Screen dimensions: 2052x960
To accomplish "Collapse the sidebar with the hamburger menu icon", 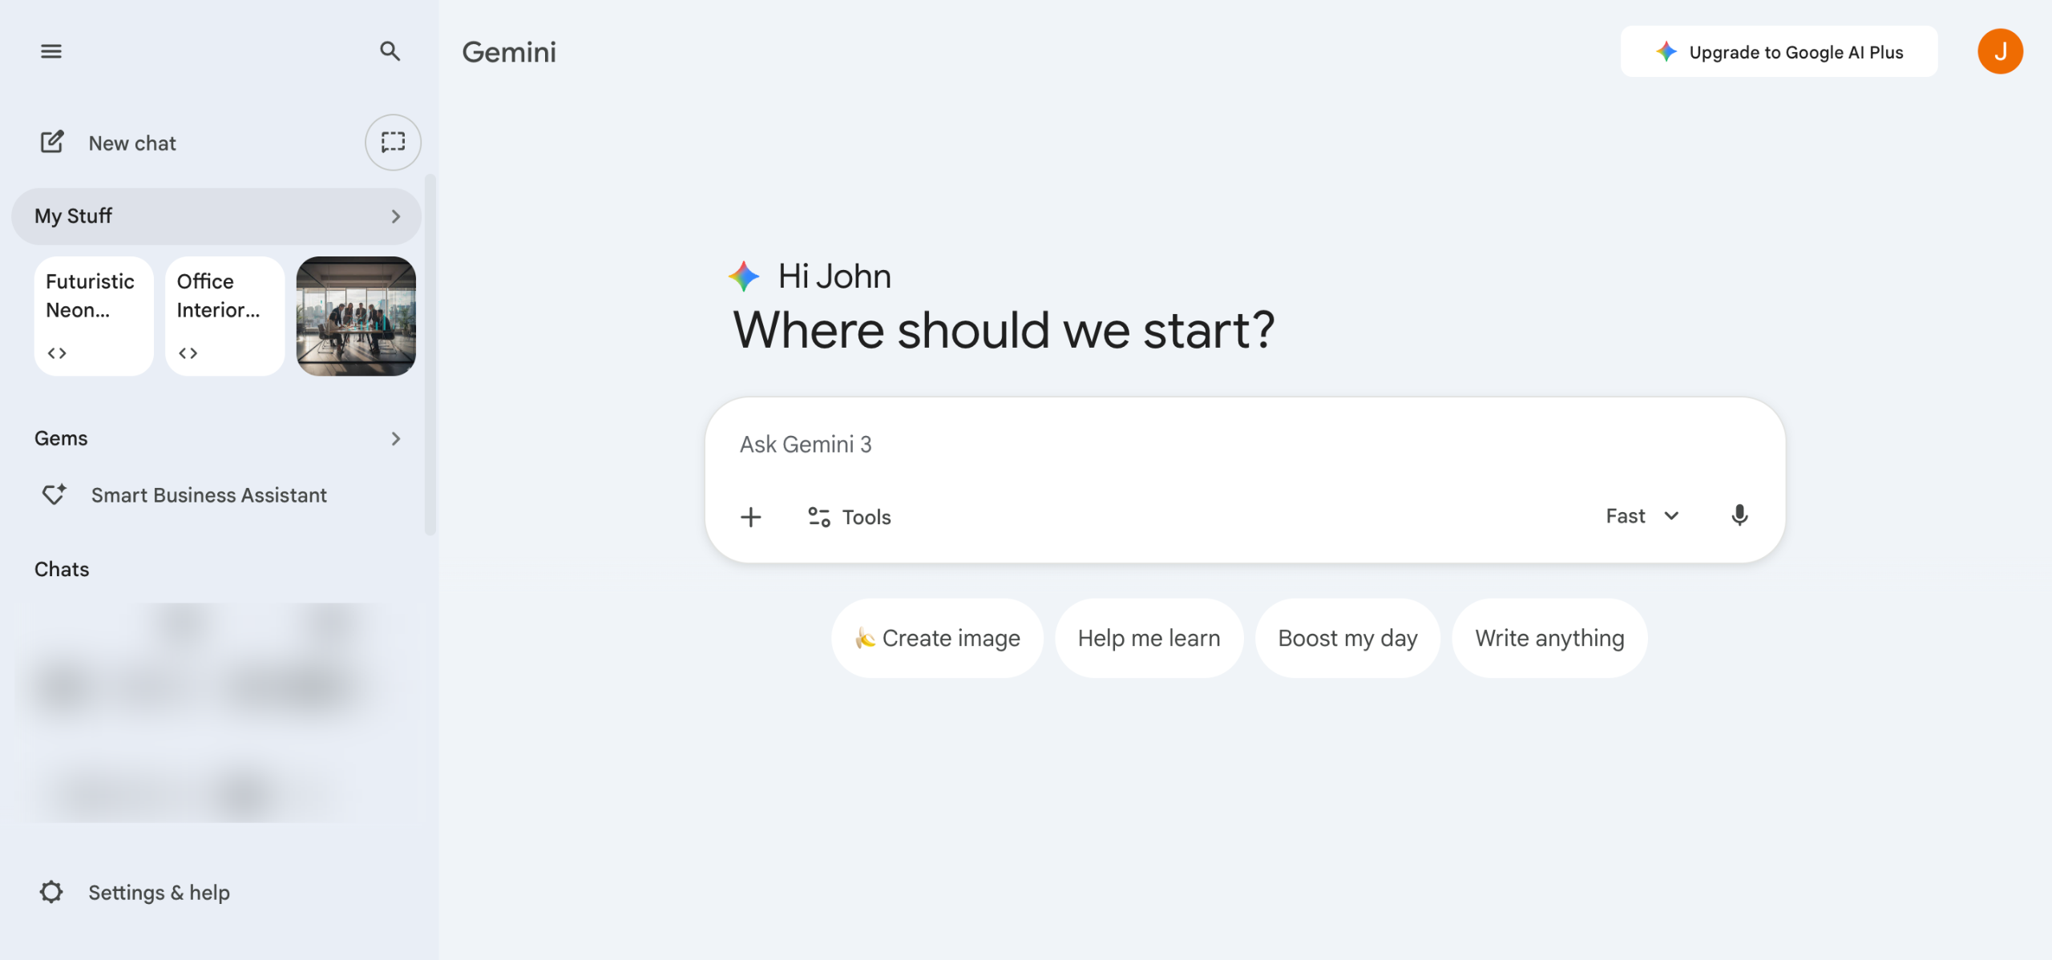I will (51, 51).
